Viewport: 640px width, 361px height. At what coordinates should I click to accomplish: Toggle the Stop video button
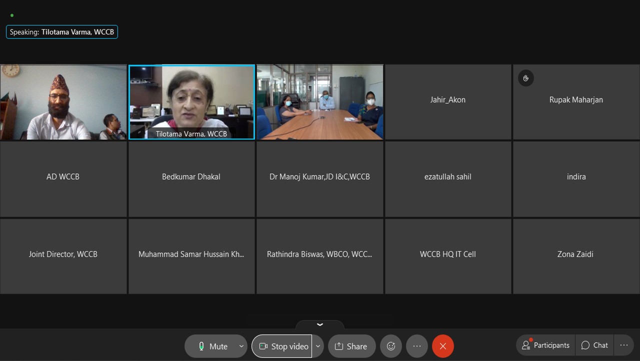click(282, 346)
